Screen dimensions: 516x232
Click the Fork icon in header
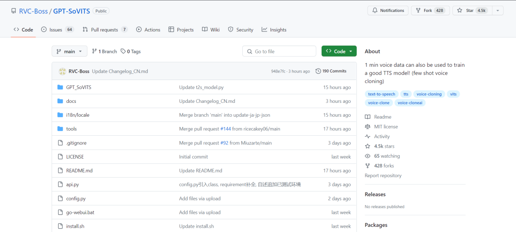[x=418, y=10]
